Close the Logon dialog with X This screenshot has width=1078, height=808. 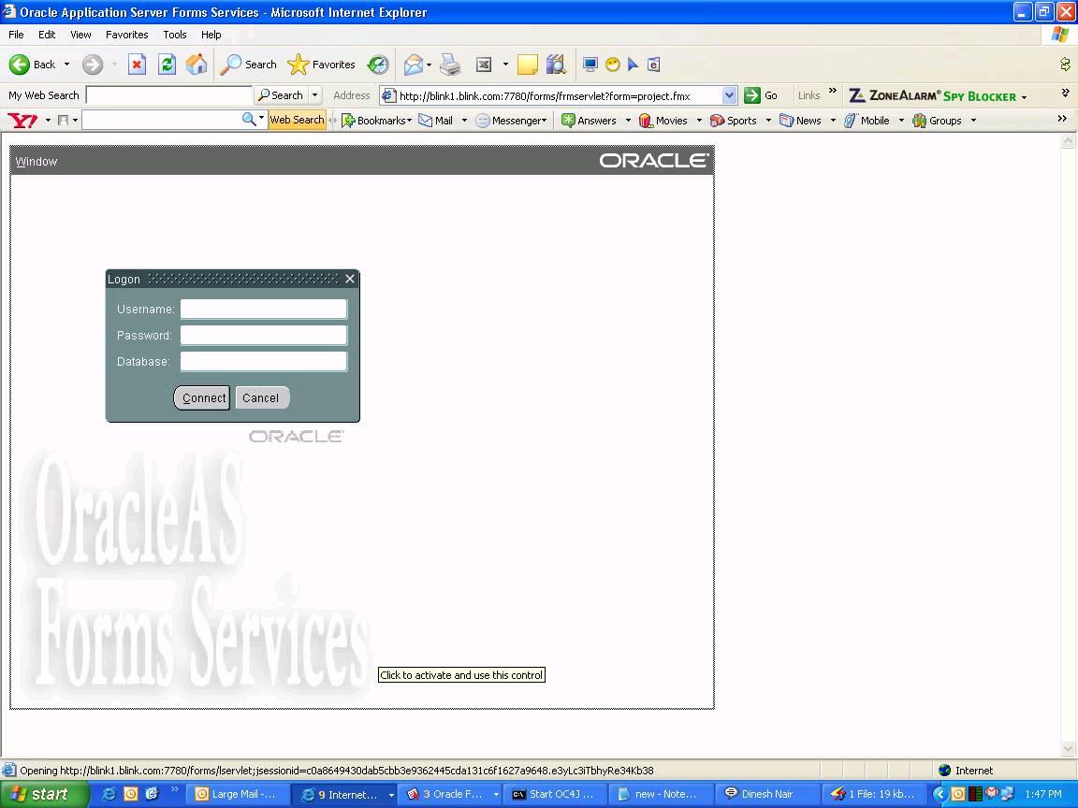[350, 279]
